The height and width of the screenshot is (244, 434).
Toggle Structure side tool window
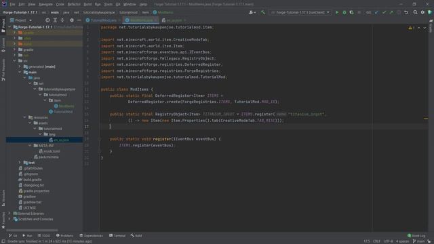[3, 198]
